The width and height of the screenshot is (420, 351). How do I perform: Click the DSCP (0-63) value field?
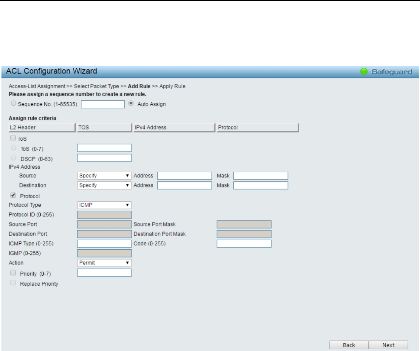click(104, 158)
